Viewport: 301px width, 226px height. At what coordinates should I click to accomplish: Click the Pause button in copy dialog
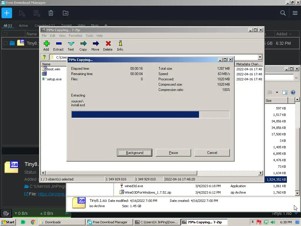173,153
